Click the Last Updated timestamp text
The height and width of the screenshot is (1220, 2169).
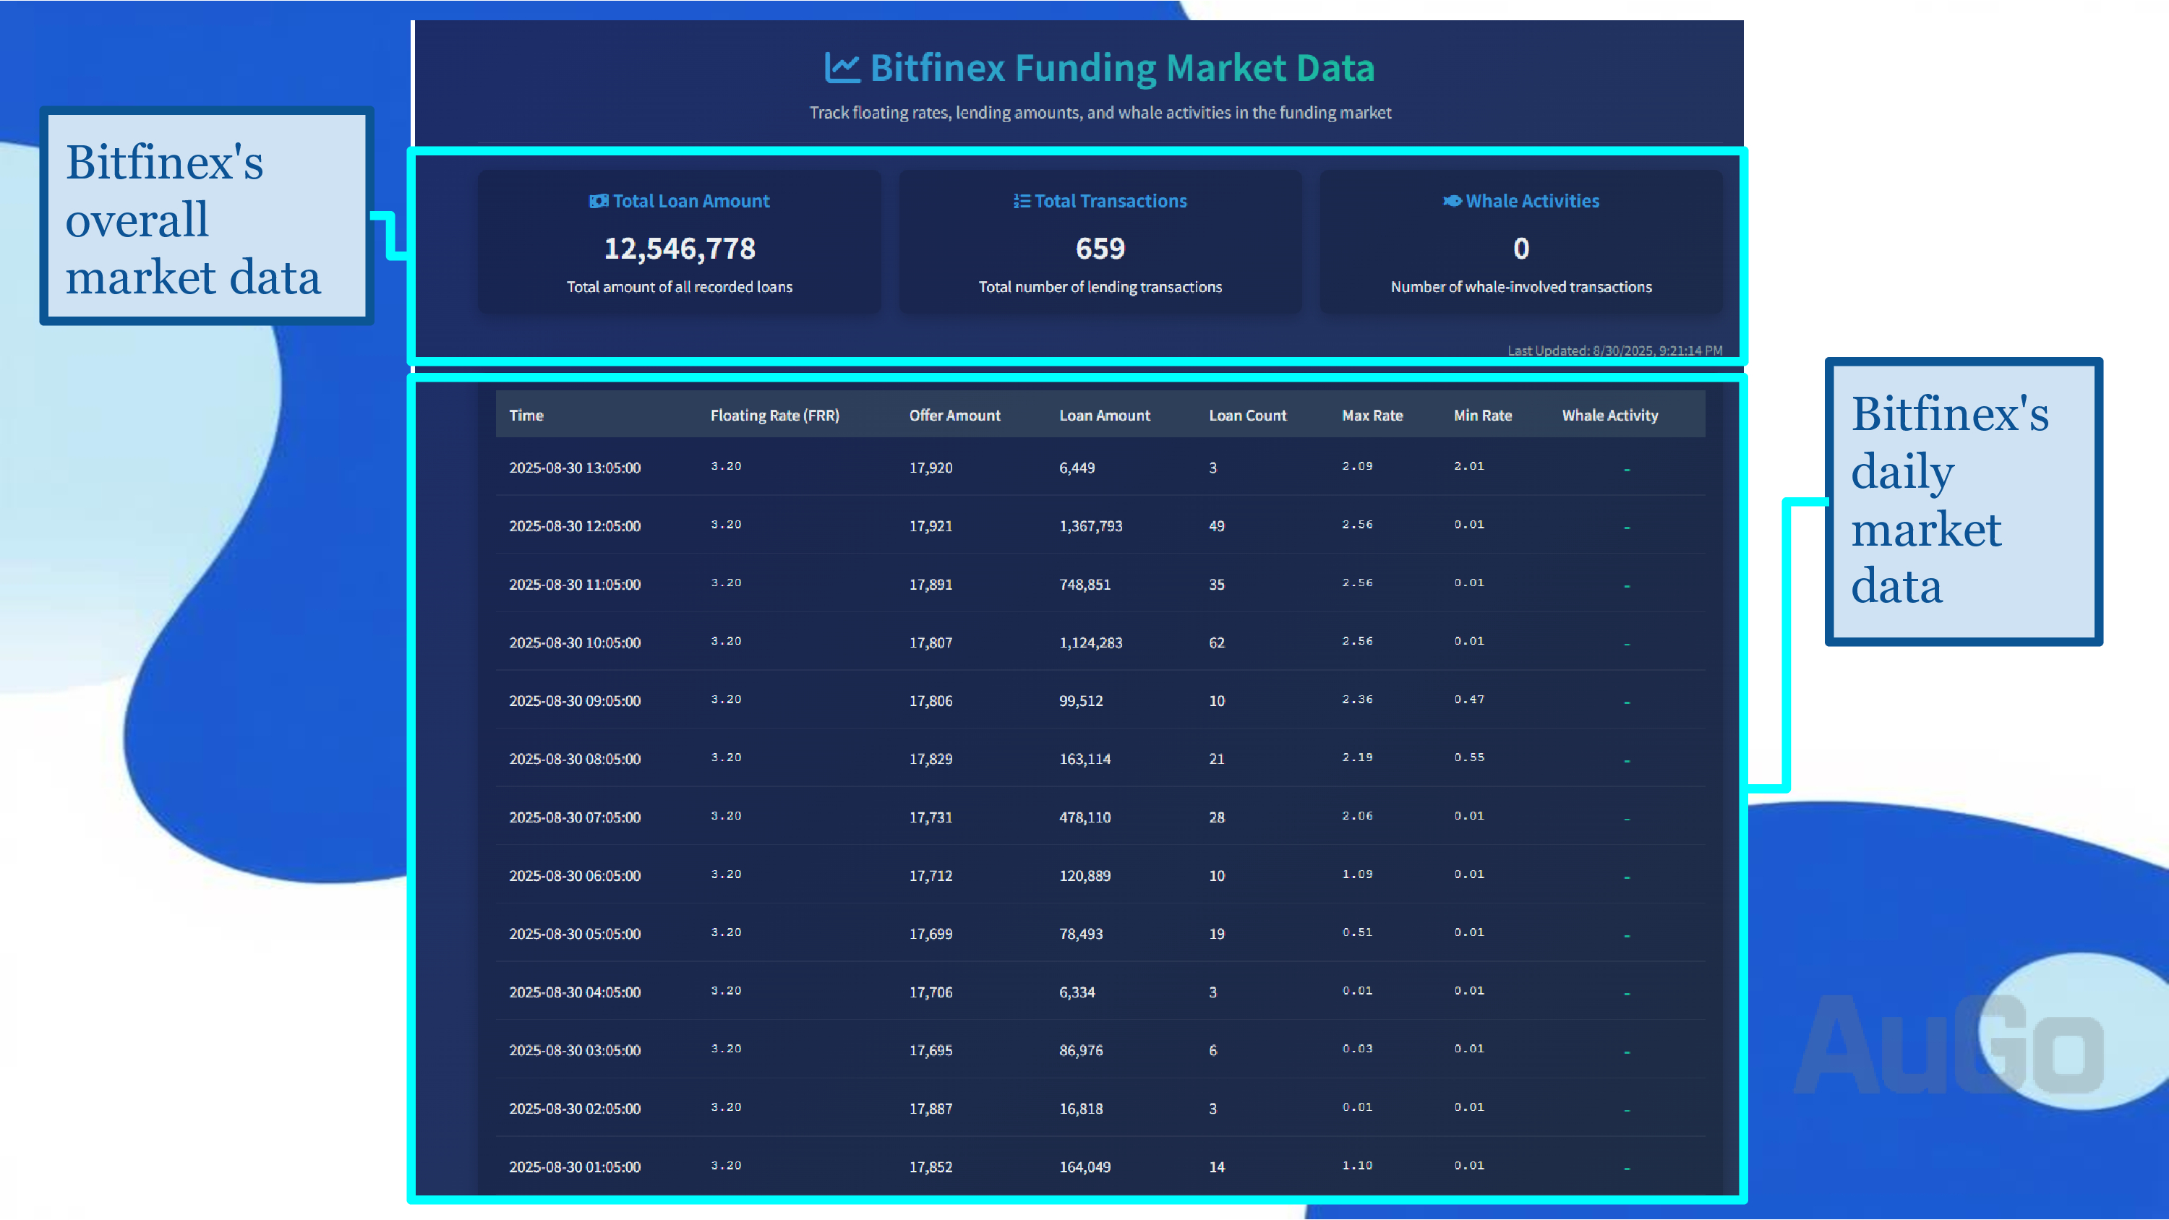(1614, 351)
